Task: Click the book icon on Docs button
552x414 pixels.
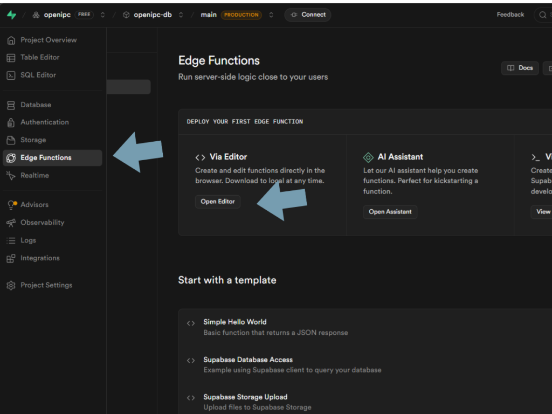Action: pyautogui.click(x=510, y=68)
